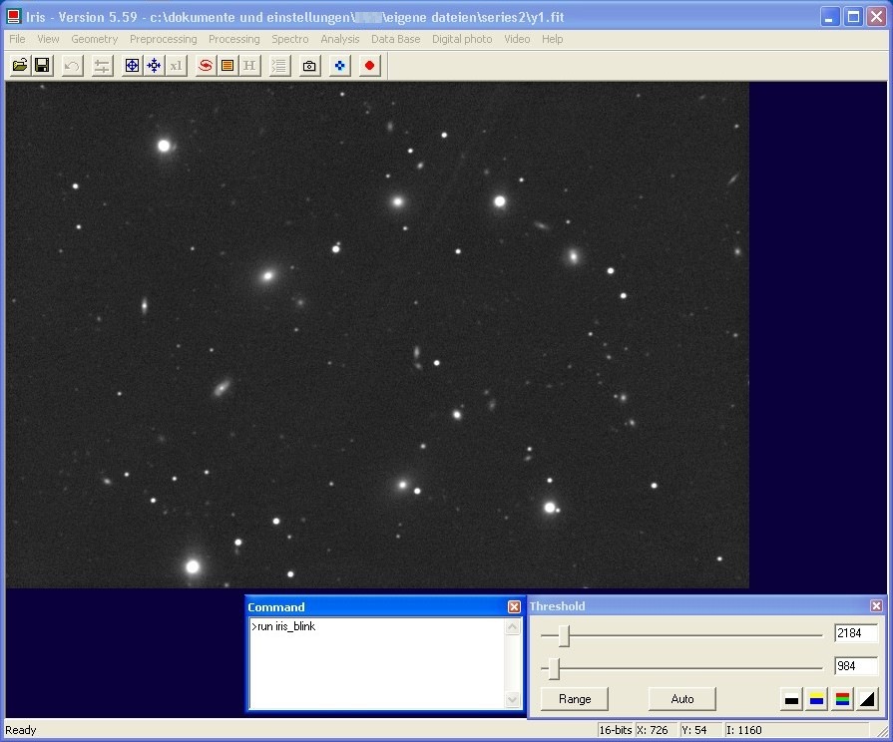Click into the Command window text area
The image size is (893, 742).
[x=377, y=662]
